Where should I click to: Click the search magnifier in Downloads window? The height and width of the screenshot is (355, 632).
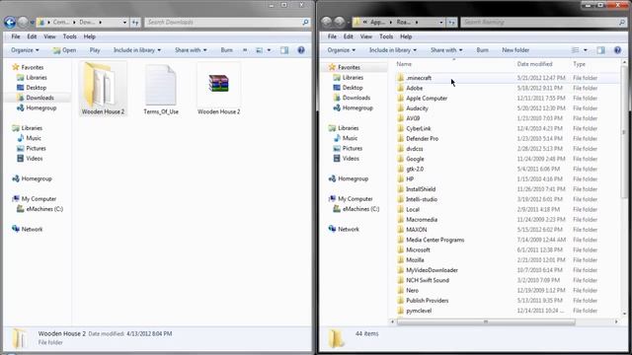click(305, 22)
